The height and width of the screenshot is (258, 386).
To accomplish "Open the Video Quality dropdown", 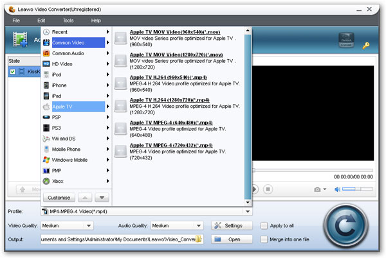I will [x=89, y=225].
